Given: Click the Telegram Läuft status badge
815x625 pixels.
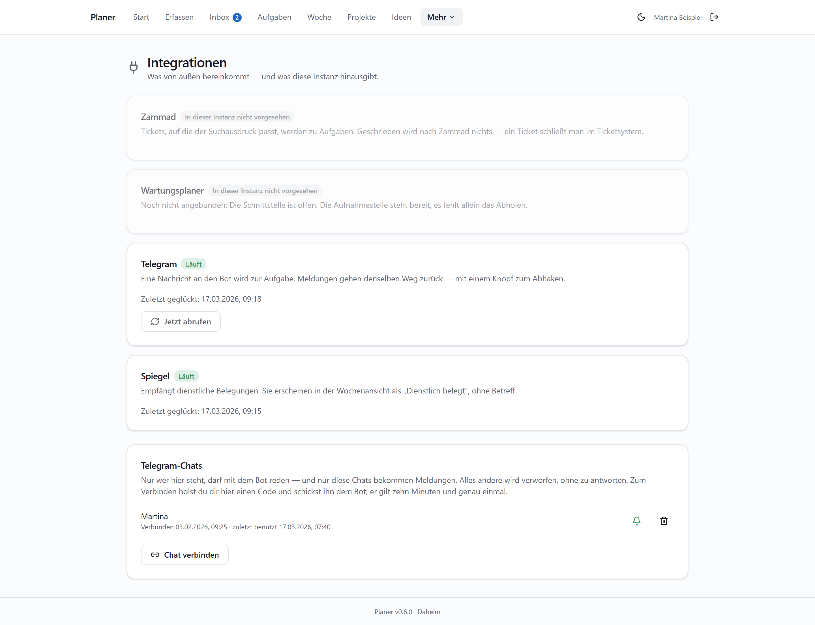Looking at the screenshot, I should (x=194, y=264).
